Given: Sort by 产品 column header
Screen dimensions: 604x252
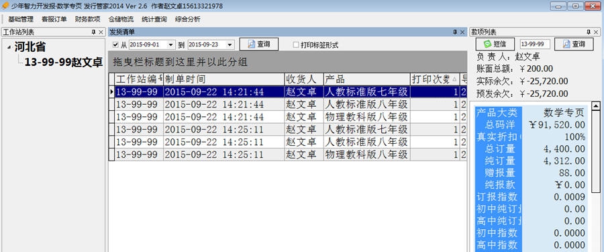Looking at the screenshot, I should pos(366,79).
